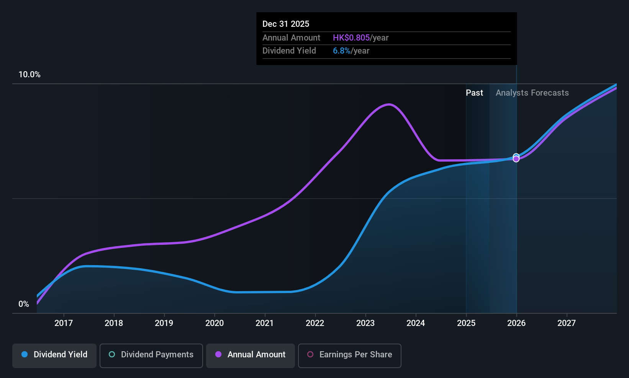Click the 2027 x-axis year label
The width and height of the screenshot is (629, 378).
tap(567, 323)
